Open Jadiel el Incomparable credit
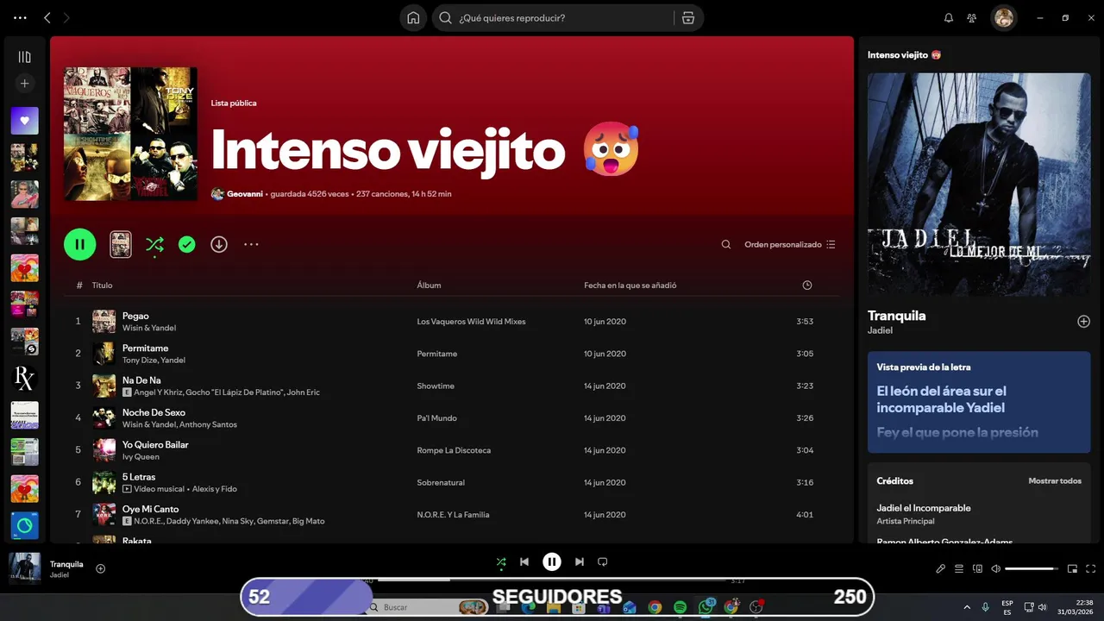Viewport: 1104px width, 621px height. tap(923, 508)
